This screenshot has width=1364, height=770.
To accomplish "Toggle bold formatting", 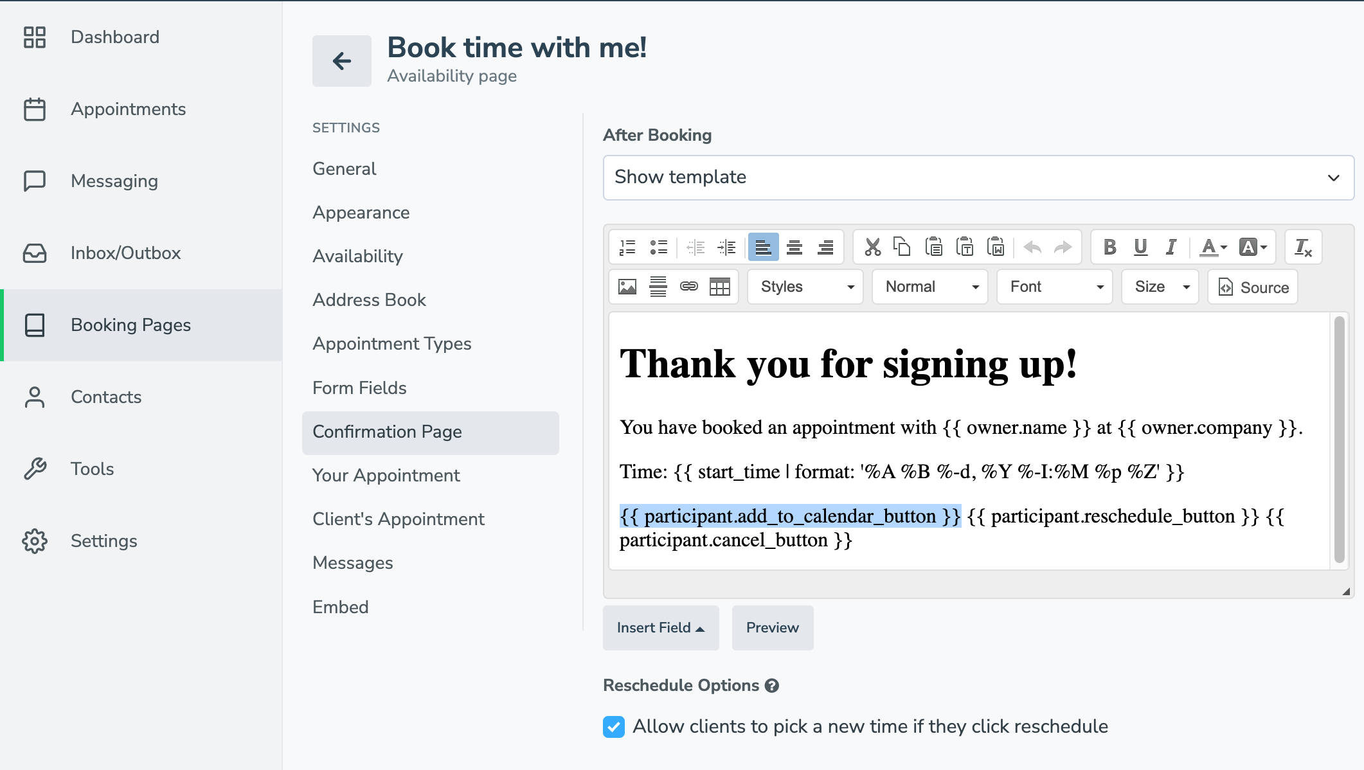I will coord(1109,247).
